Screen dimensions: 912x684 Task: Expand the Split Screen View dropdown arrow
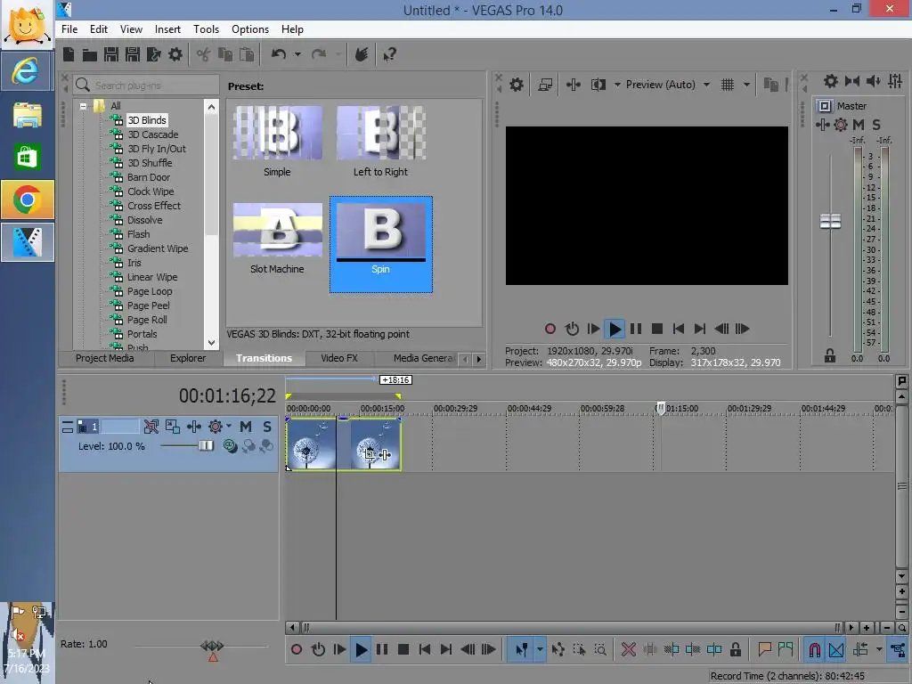point(617,85)
